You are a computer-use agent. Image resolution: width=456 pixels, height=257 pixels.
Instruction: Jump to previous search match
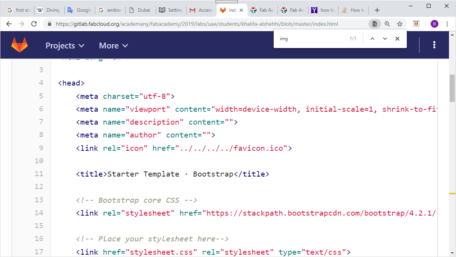(372, 38)
